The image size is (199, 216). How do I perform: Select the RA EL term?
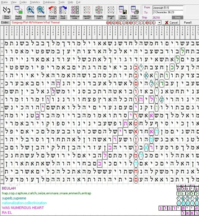tap(7, 212)
